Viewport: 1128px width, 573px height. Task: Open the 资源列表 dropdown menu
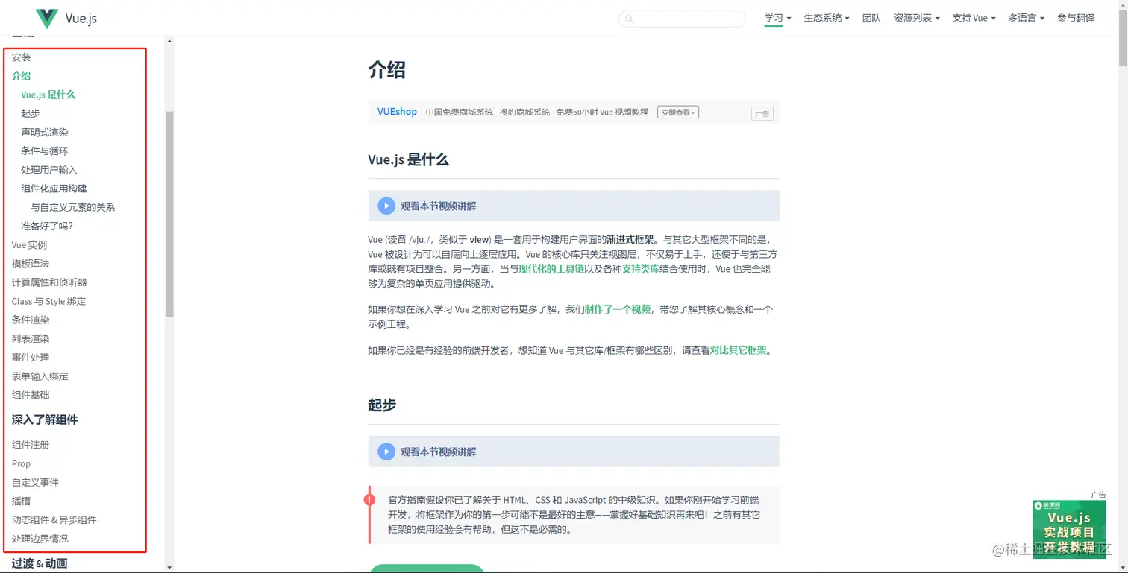917,18
